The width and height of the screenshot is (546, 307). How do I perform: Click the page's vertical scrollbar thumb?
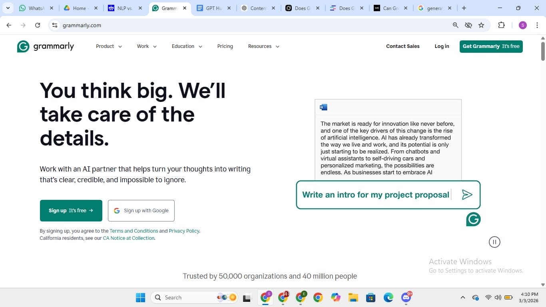tap(543, 51)
